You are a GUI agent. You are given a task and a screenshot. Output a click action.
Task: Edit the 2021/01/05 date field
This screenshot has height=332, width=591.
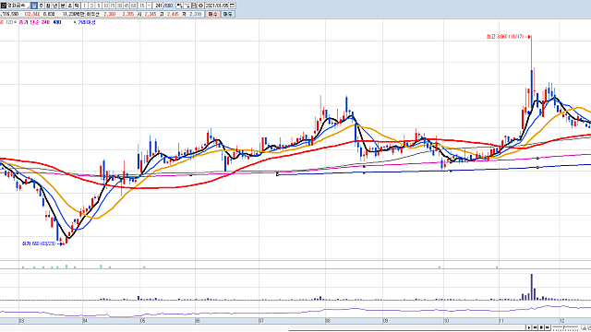[x=217, y=6]
